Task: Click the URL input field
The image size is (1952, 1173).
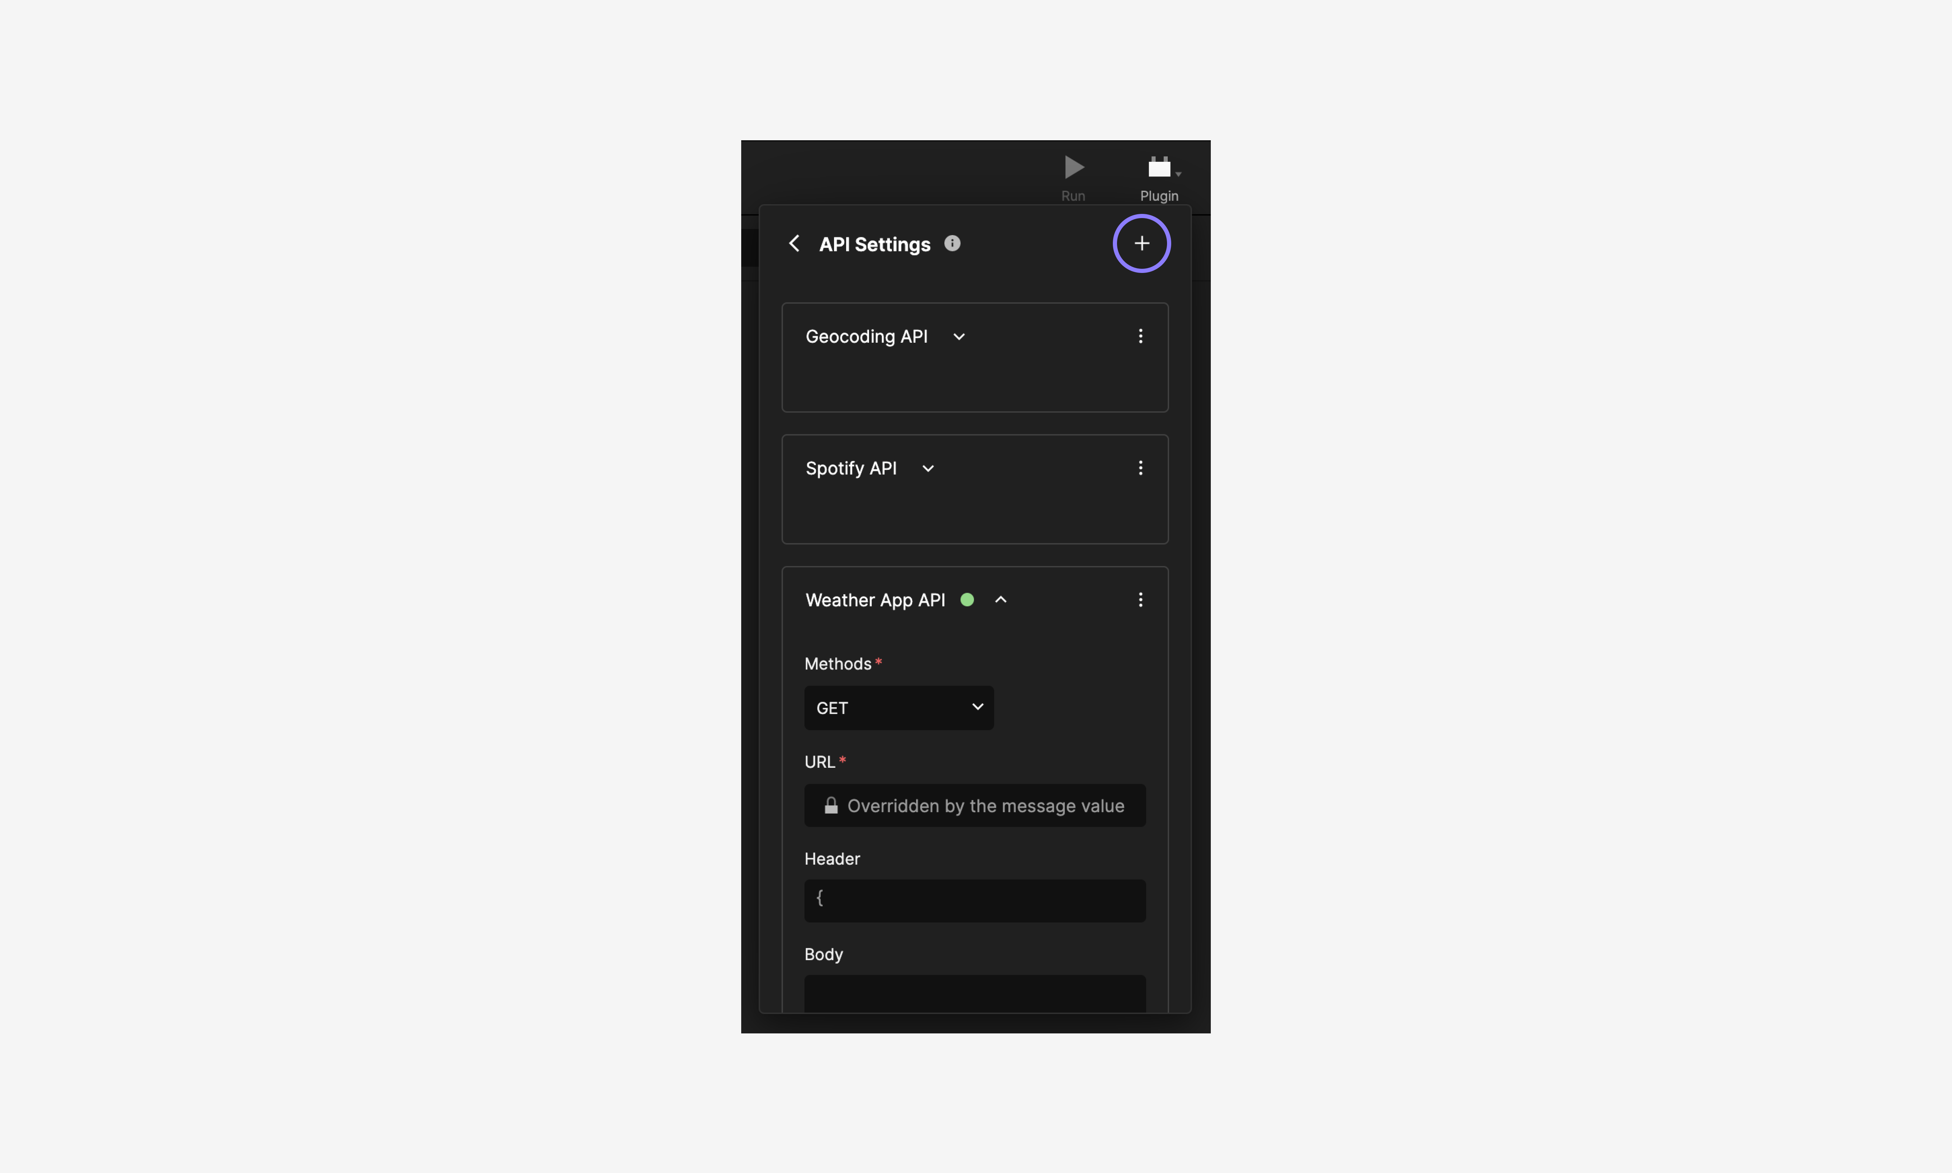Action: [x=976, y=805]
